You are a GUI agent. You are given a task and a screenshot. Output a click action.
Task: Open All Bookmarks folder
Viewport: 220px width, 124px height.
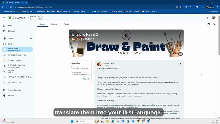point(213,11)
